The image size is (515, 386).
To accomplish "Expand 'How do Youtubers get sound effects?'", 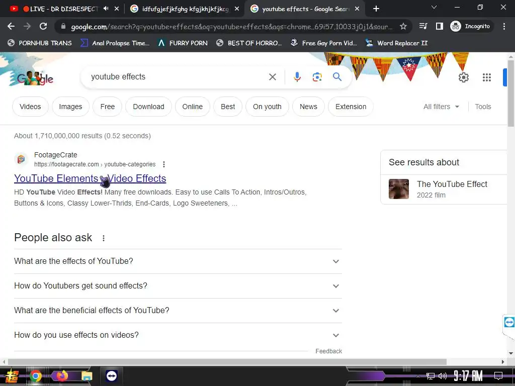I will pyautogui.click(x=178, y=286).
